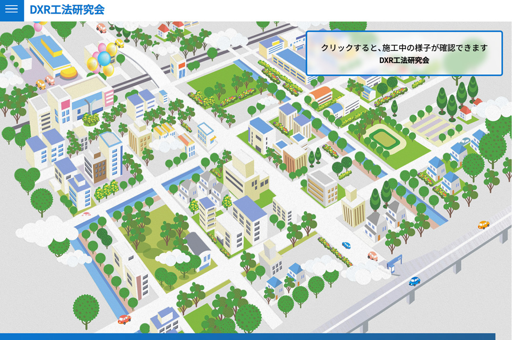Click the brown office tower downtown
The image size is (512, 340).
tap(95, 167)
